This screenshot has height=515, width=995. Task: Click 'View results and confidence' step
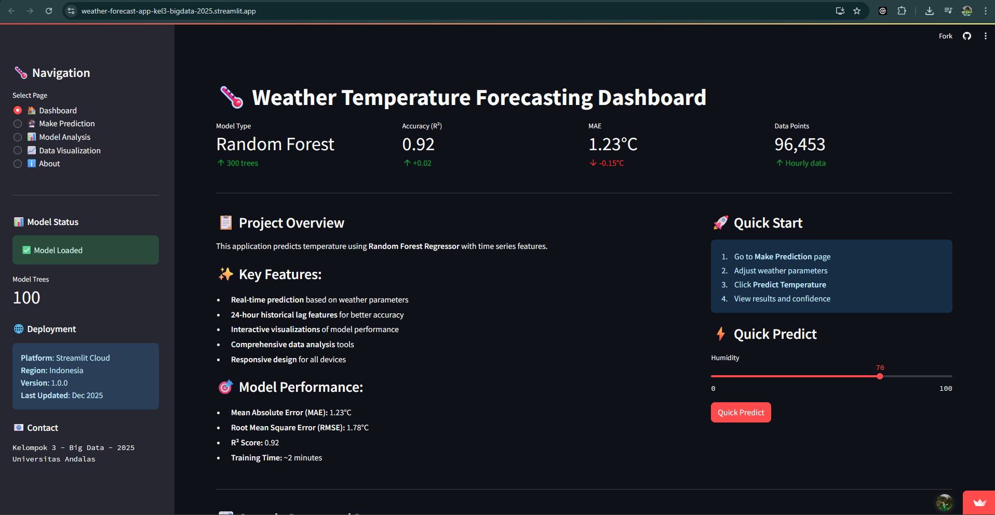(782, 299)
